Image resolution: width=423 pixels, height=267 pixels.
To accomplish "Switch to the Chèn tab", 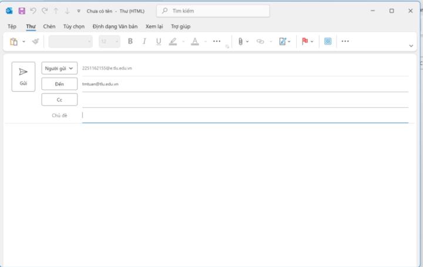I will [49, 26].
